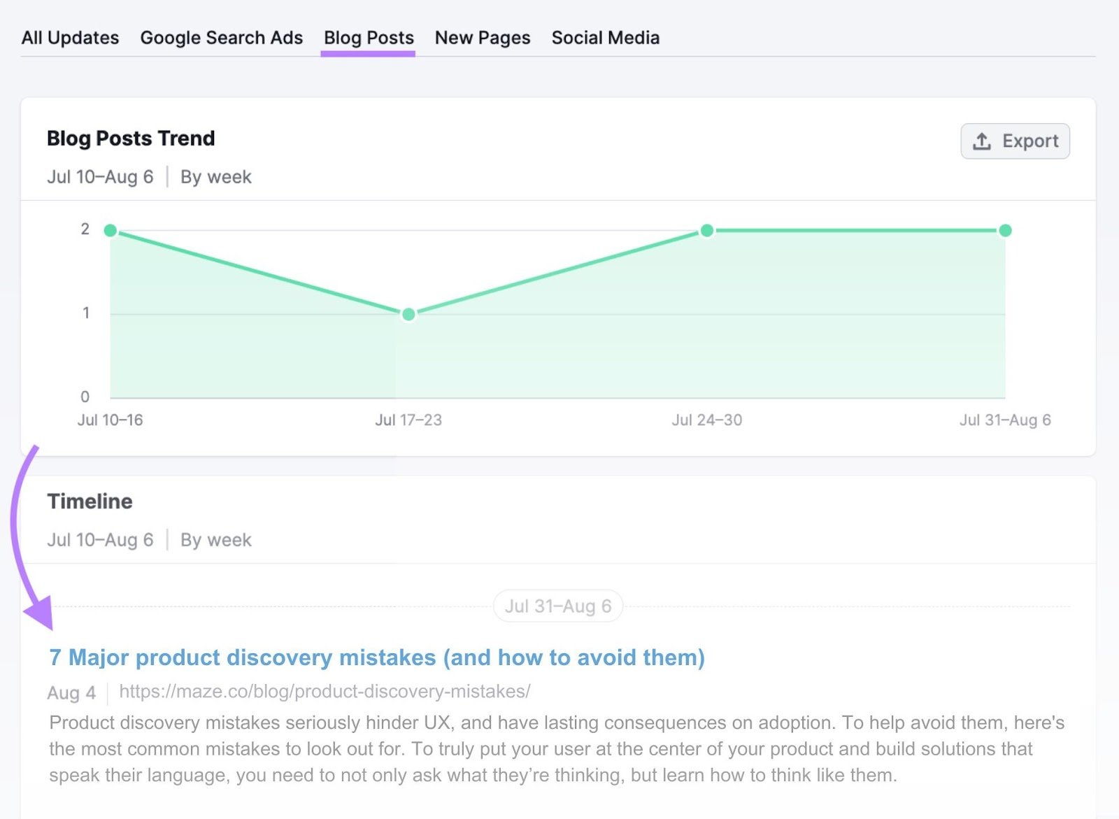
Task: Open the product discovery mistakes article link
Action: tap(376, 657)
